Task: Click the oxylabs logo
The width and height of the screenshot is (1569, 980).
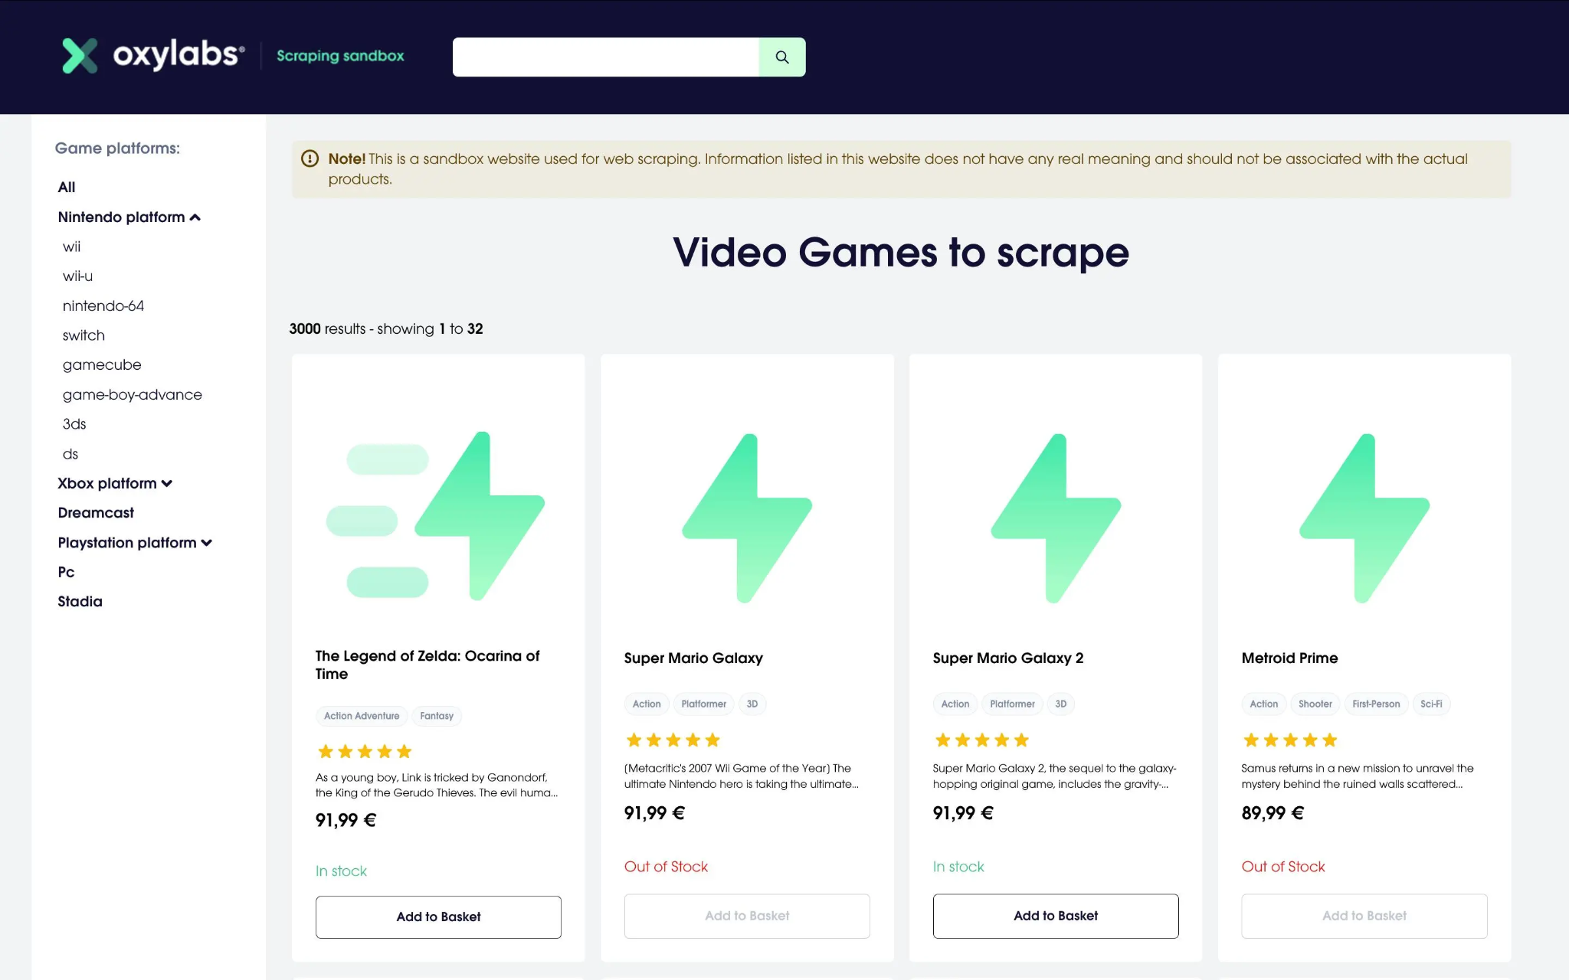Action: 153,55
